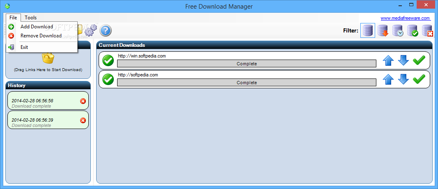Click the http://win.softpedia.com URL text

pyautogui.click(x=142, y=56)
